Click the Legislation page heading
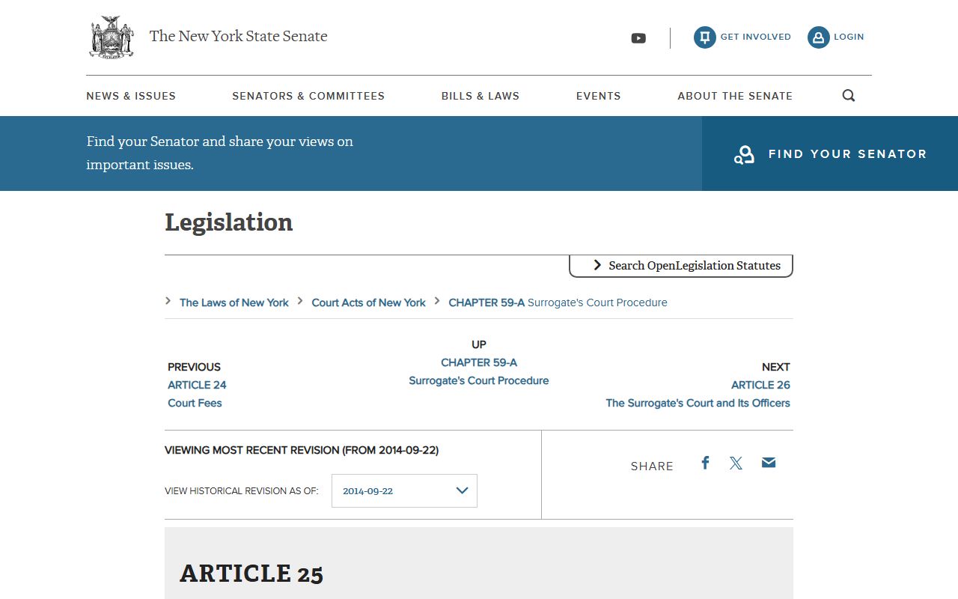 tap(229, 222)
